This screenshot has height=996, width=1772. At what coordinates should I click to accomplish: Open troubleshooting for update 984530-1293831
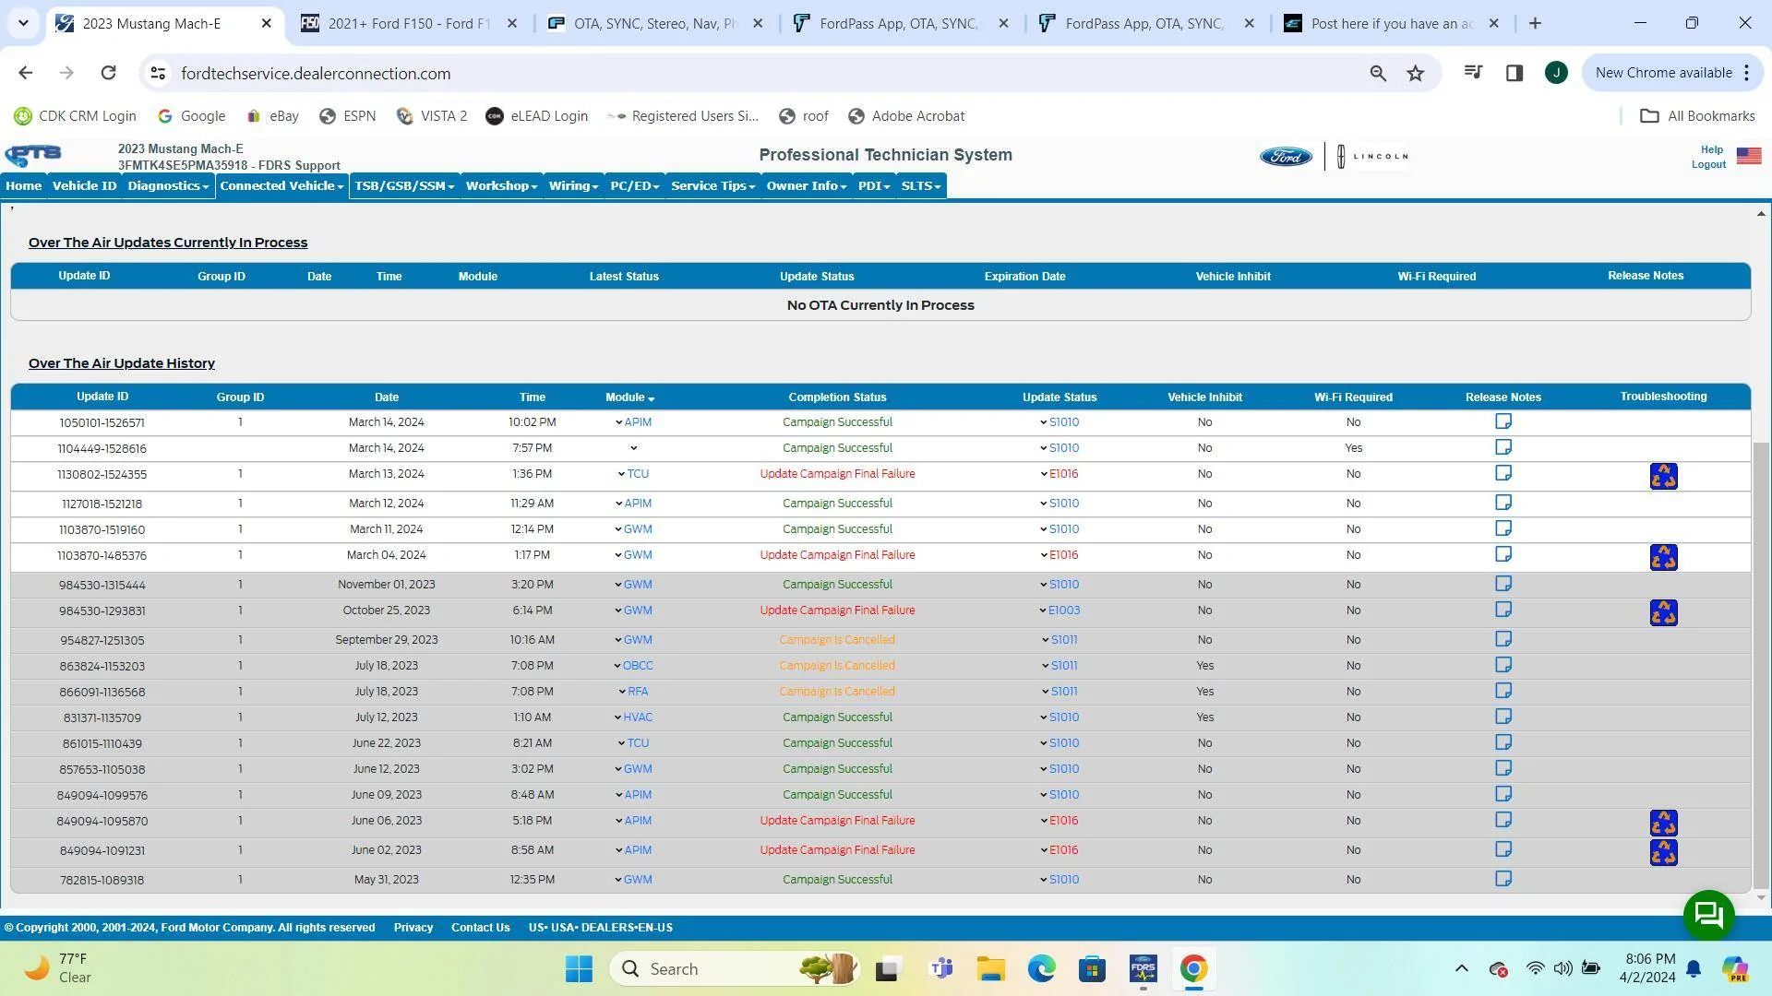pos(1663,612)
